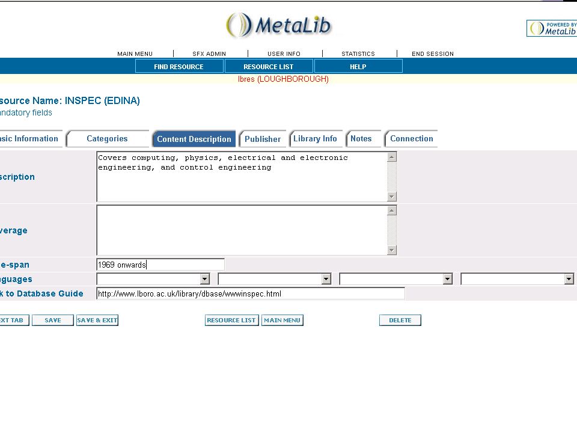Go to User Info

click(284, 54)
